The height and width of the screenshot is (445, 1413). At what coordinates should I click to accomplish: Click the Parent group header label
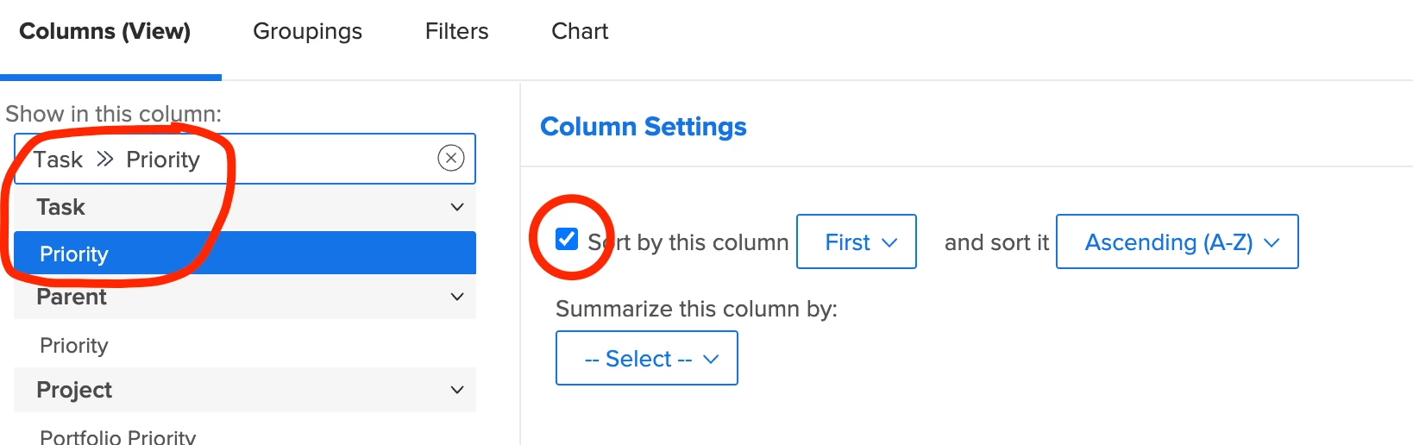[72, 297]
